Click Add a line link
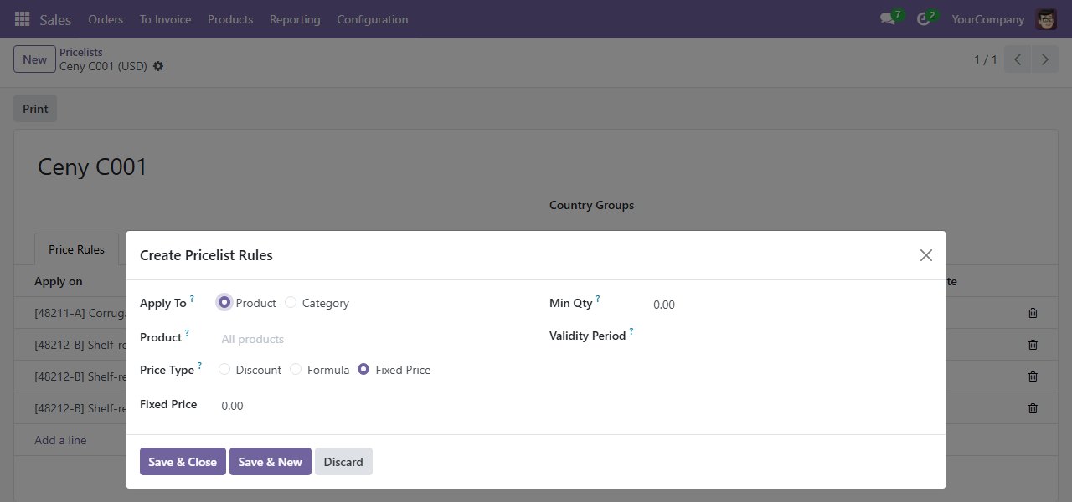 point(60,440)
